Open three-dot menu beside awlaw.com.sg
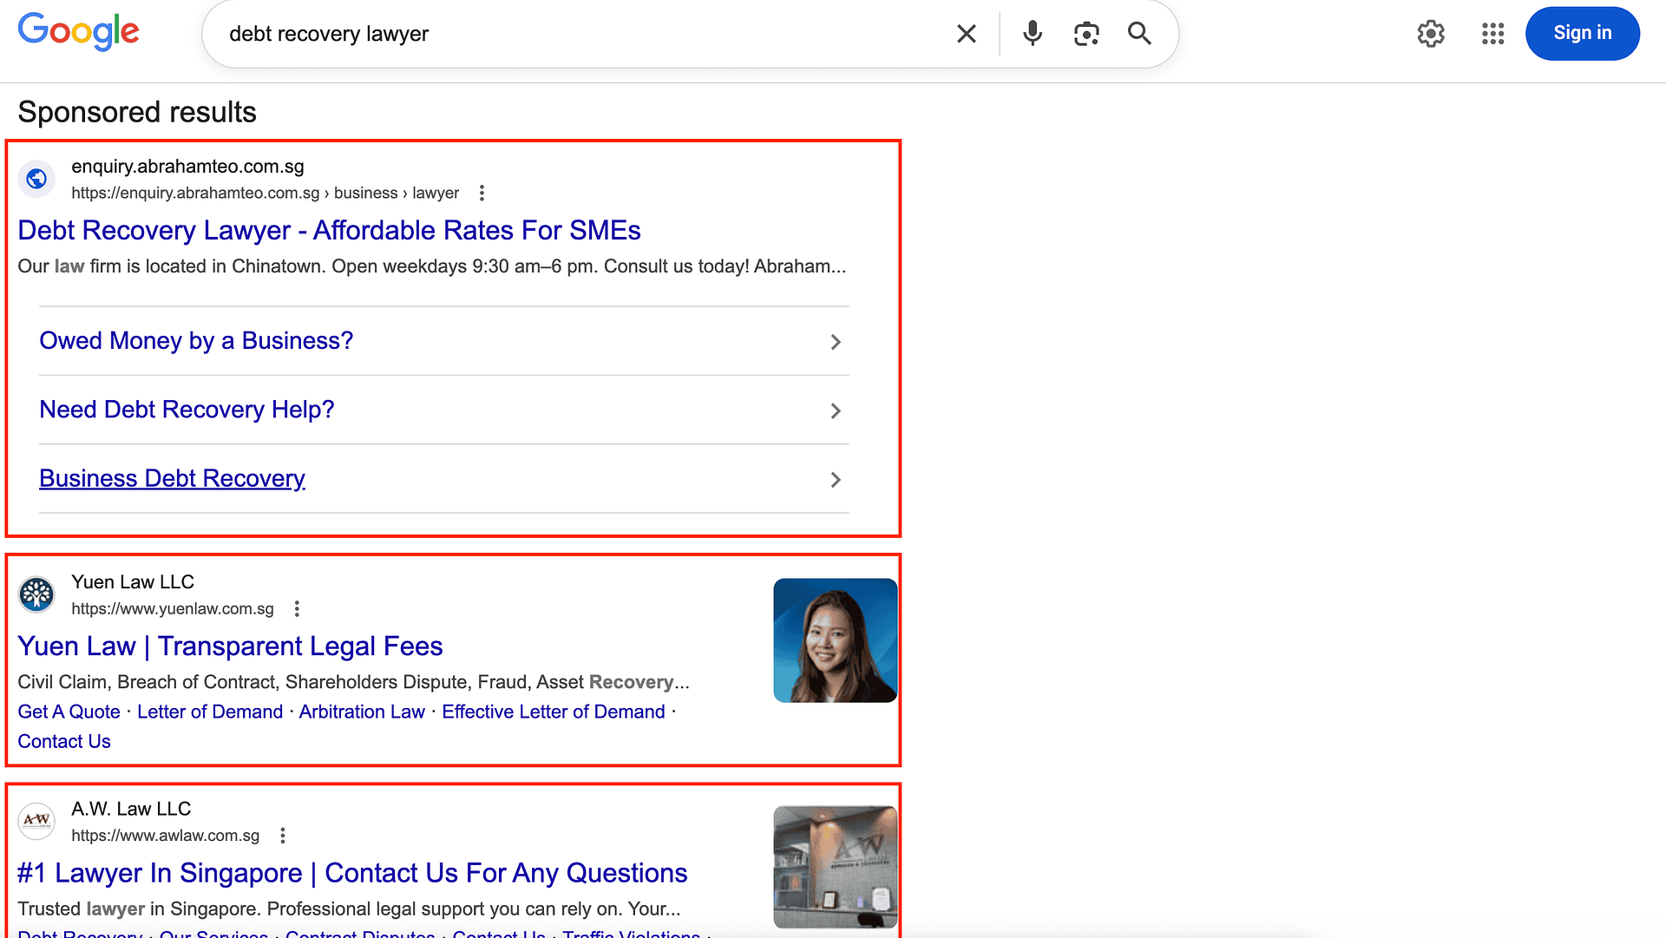Screen dimensions: 1666x938 pyautogui.click(x=283, y=836)
